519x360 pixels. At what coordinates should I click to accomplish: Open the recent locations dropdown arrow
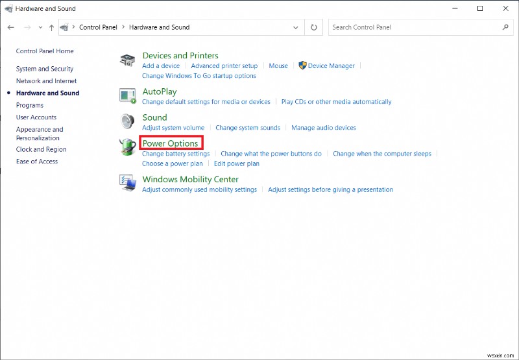(40, 27)
